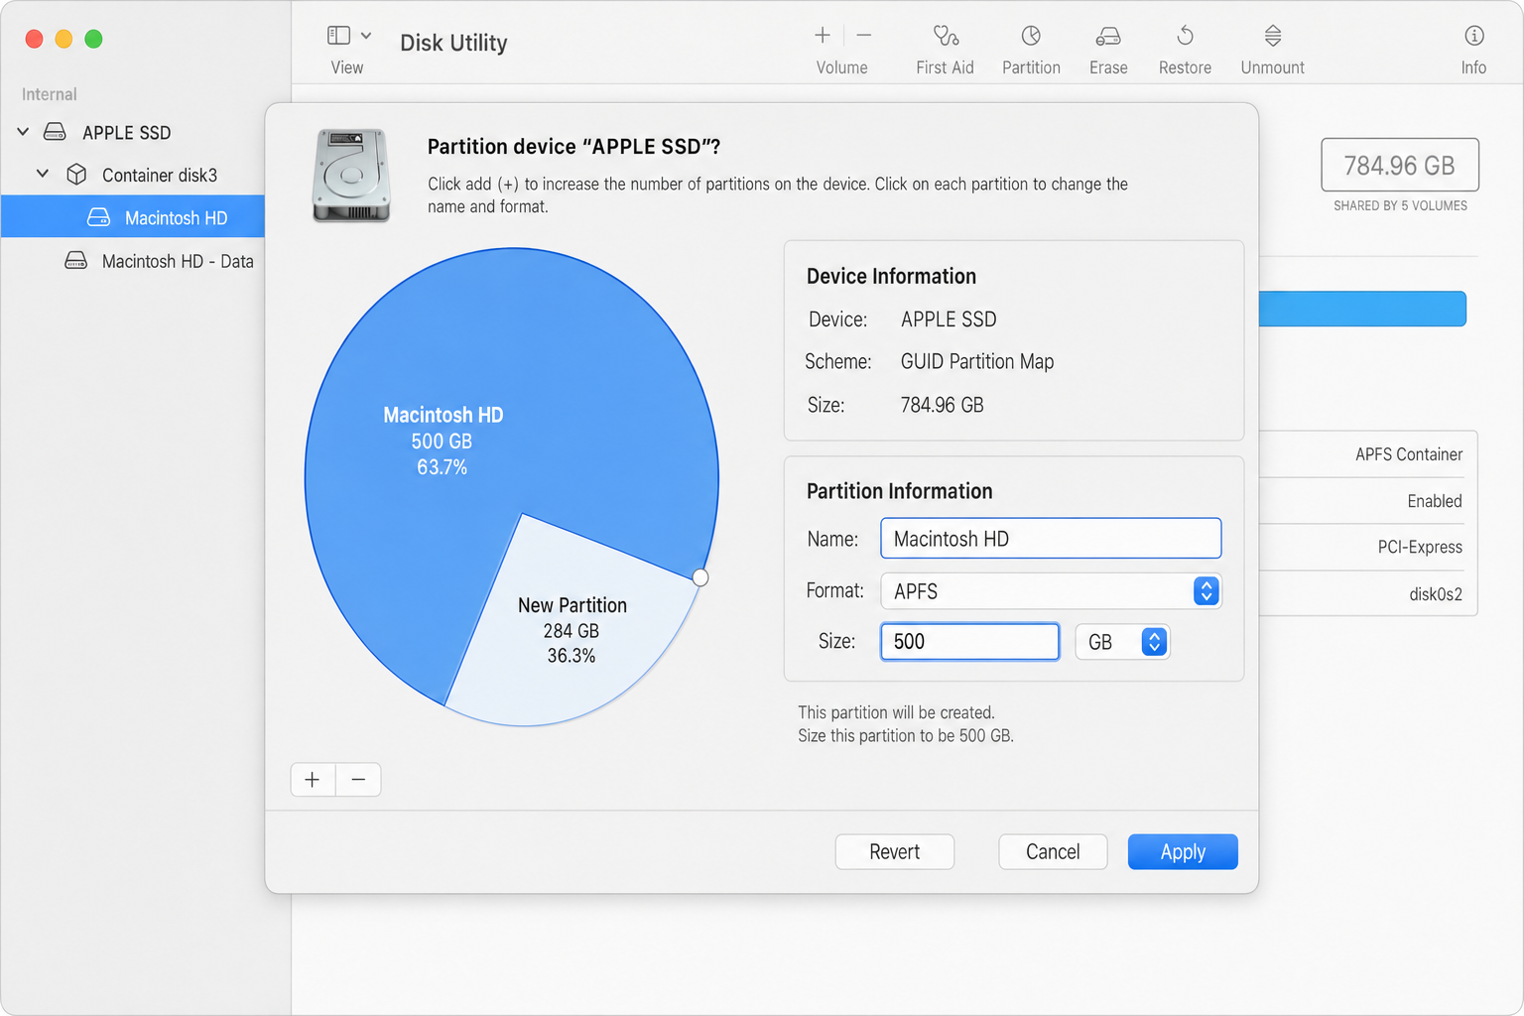The height and width of the screenshot is (1016, 1524).
Task: Click the sidebar layout icon above View
Action: (x=339, y=36)
